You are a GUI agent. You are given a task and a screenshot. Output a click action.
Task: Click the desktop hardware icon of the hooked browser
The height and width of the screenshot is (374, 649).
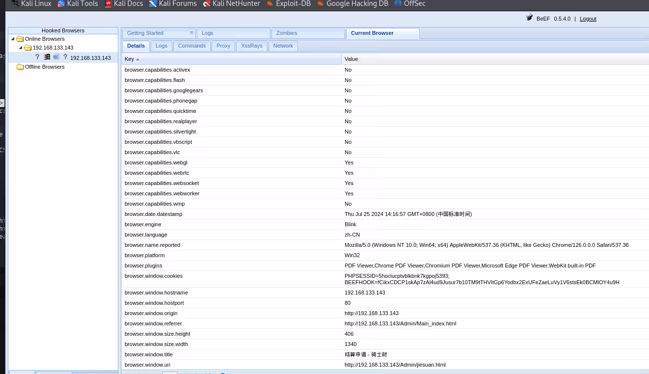click(x=56, y=57)
